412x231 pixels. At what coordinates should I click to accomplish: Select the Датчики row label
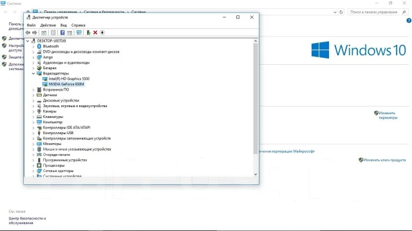50,95
